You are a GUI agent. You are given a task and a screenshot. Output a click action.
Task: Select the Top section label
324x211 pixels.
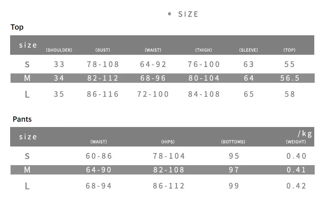[17, 27]
